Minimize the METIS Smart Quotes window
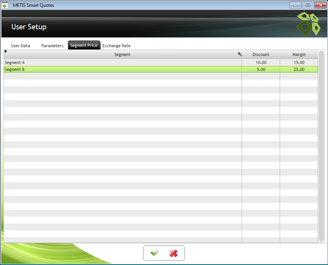Screen dimensions: 328x265 295,5
